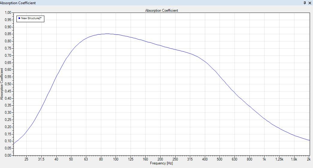Click the blue legend color square
This screenshot has height=168, width=313.
coord(19,18)
